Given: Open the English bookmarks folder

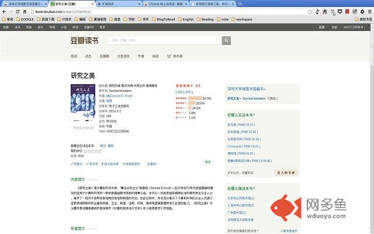Looking at the screenshot, I should pyautogui.click(x=186, y=19).
